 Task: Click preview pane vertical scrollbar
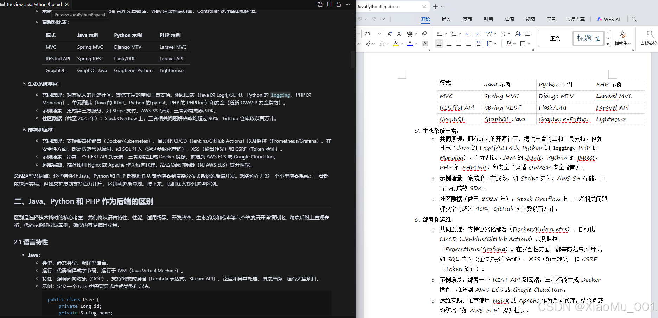353,59
